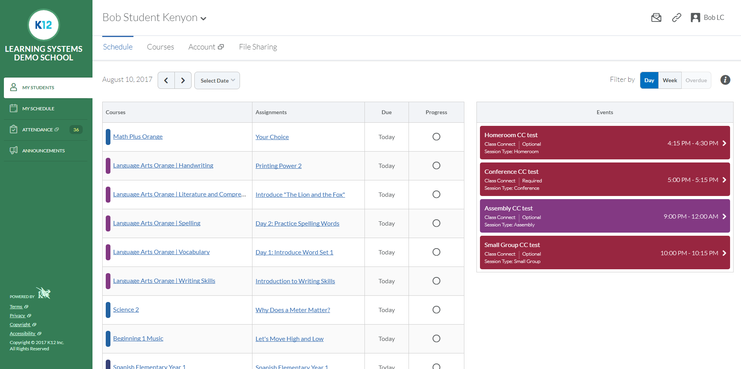This screenshot has height=369, width=741.
Task: Open the Your Choice assignment link
Action: tap(272, 137)
